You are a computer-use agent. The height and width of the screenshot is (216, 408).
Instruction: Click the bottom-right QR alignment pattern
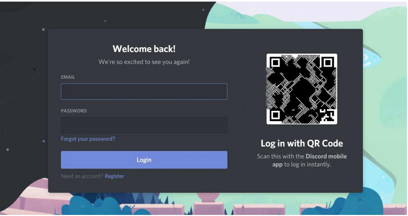(327, 116)
